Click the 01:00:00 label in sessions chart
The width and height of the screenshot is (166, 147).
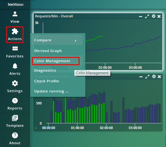tap(77, 128)
